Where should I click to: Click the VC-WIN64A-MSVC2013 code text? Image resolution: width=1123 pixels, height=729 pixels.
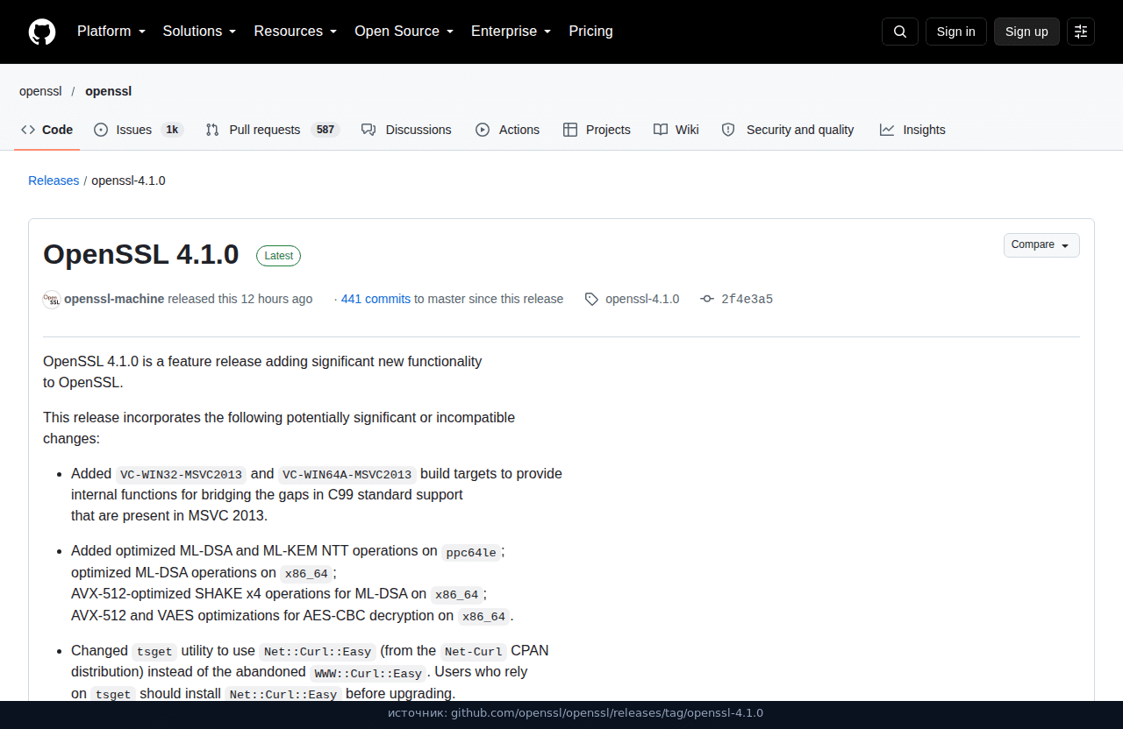click(347, 474)
